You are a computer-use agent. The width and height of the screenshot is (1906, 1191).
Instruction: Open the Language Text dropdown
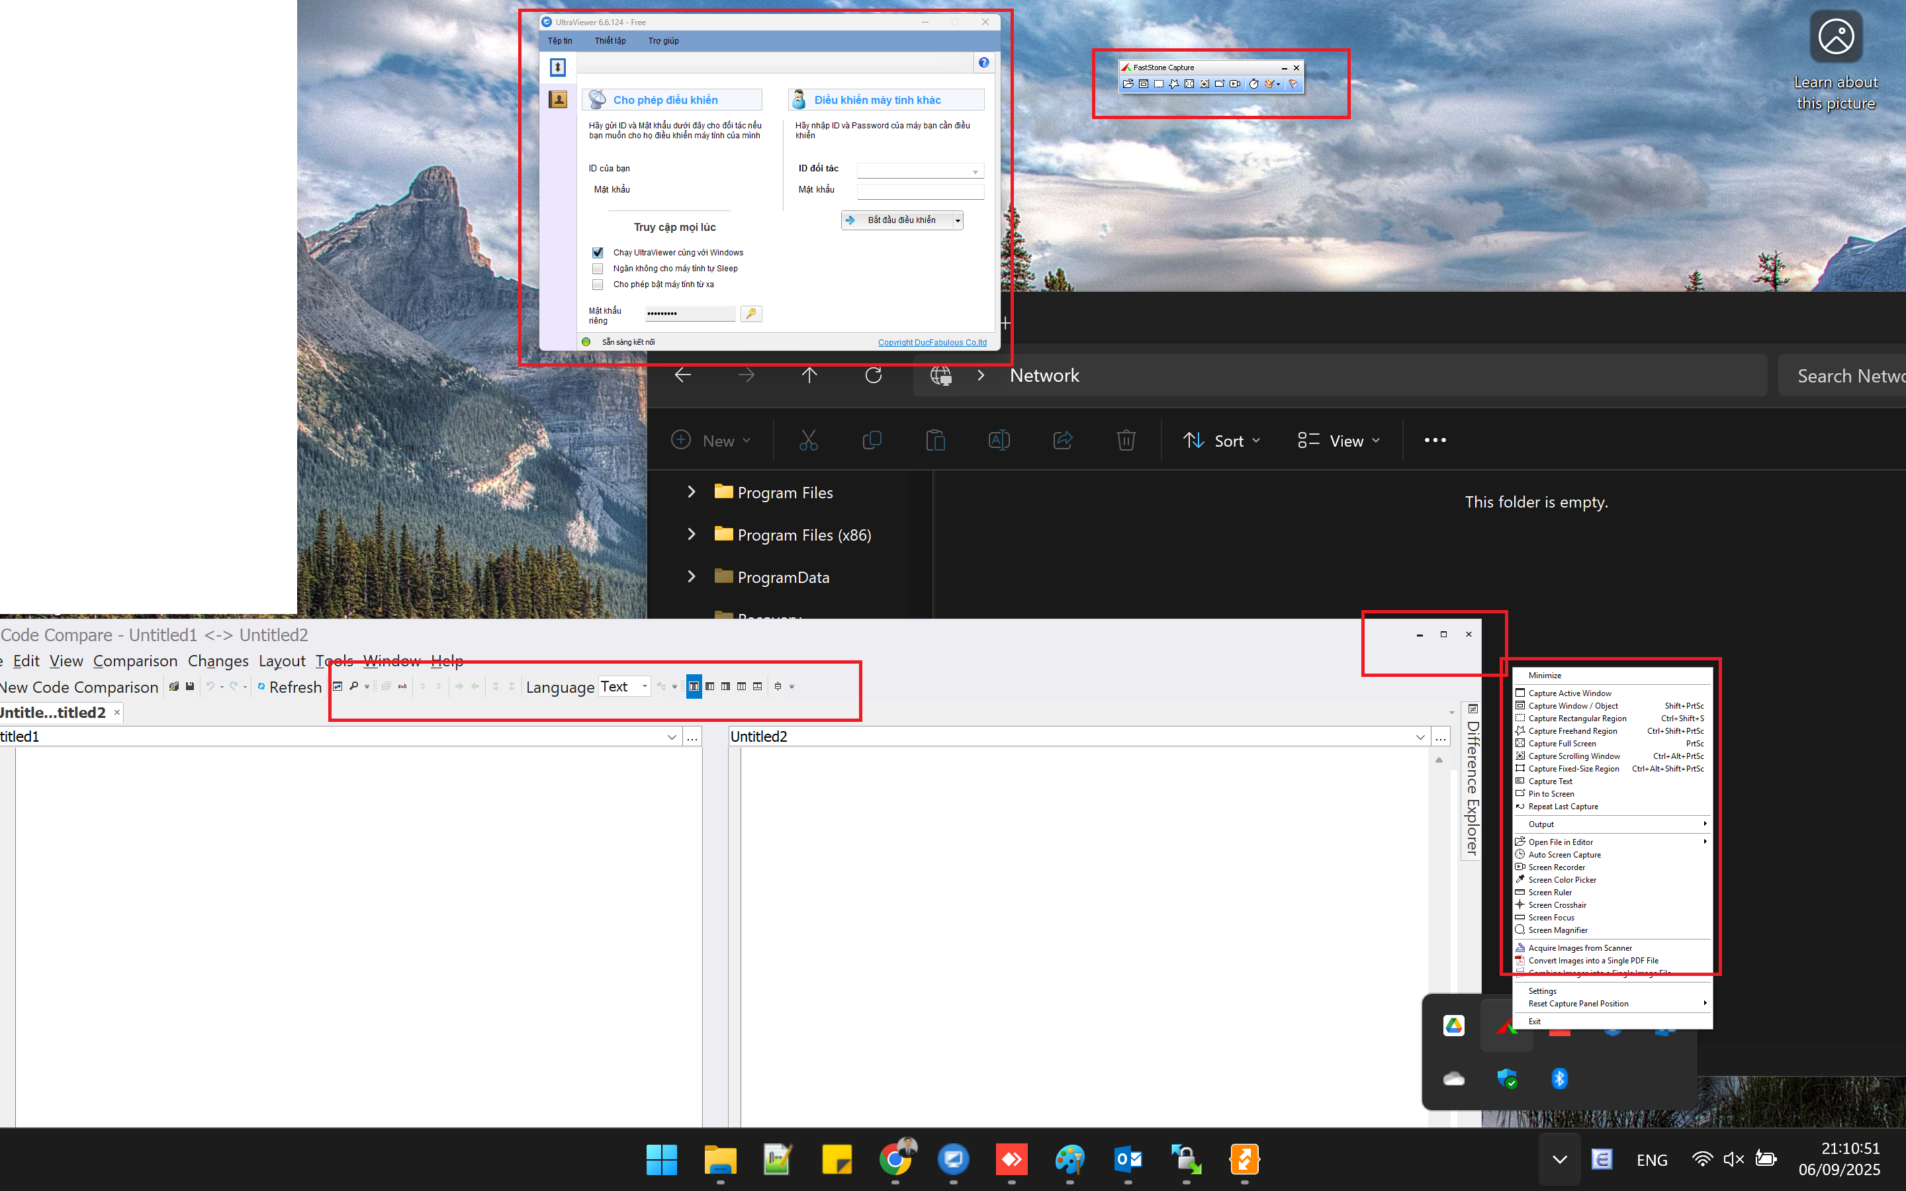[625, 686]
